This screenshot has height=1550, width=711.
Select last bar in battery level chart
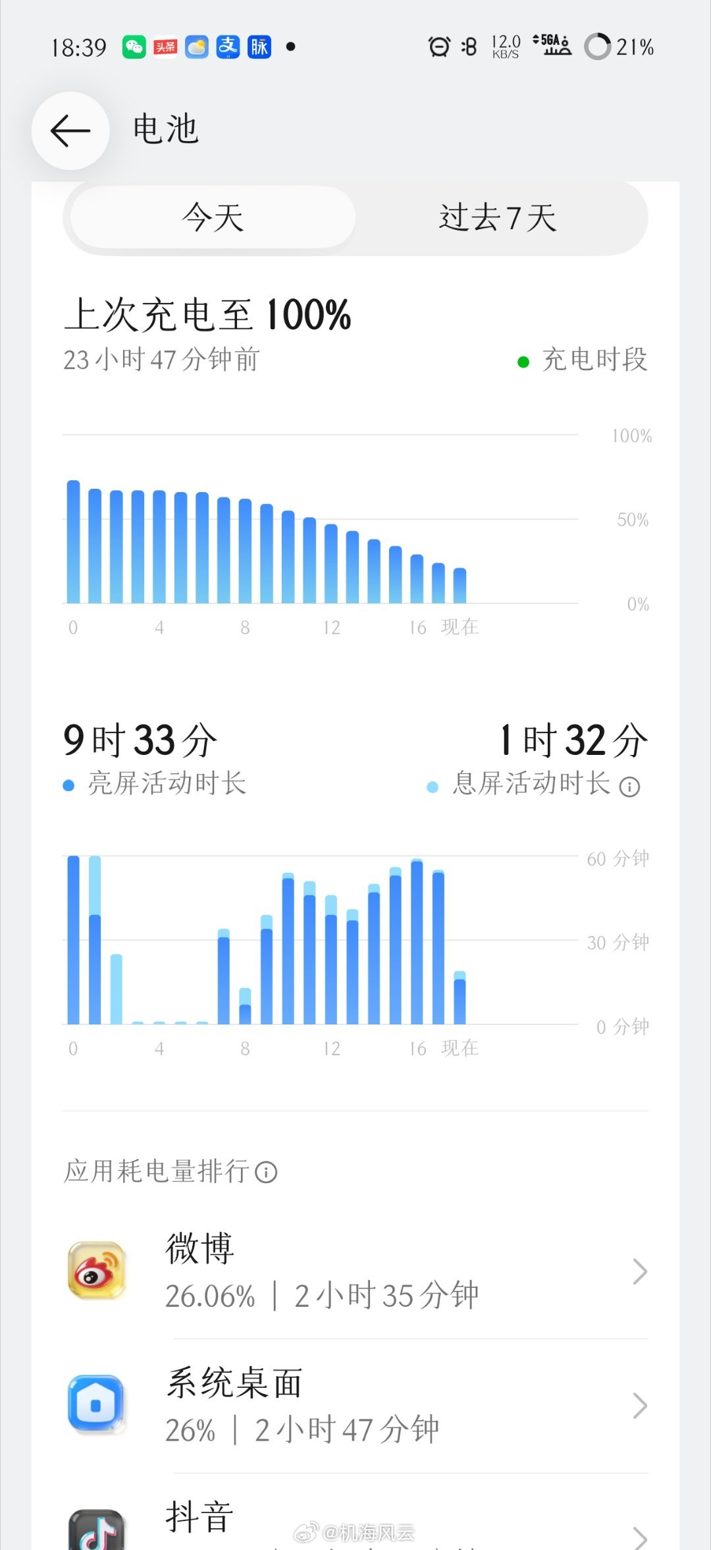[460, 586]
